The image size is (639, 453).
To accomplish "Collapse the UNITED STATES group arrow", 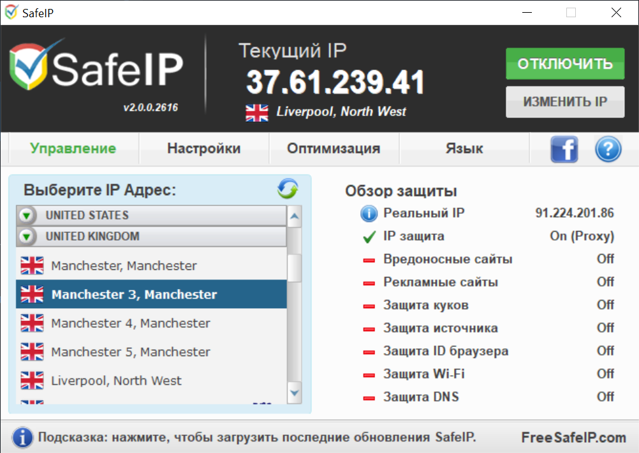I will pos(27,215).
